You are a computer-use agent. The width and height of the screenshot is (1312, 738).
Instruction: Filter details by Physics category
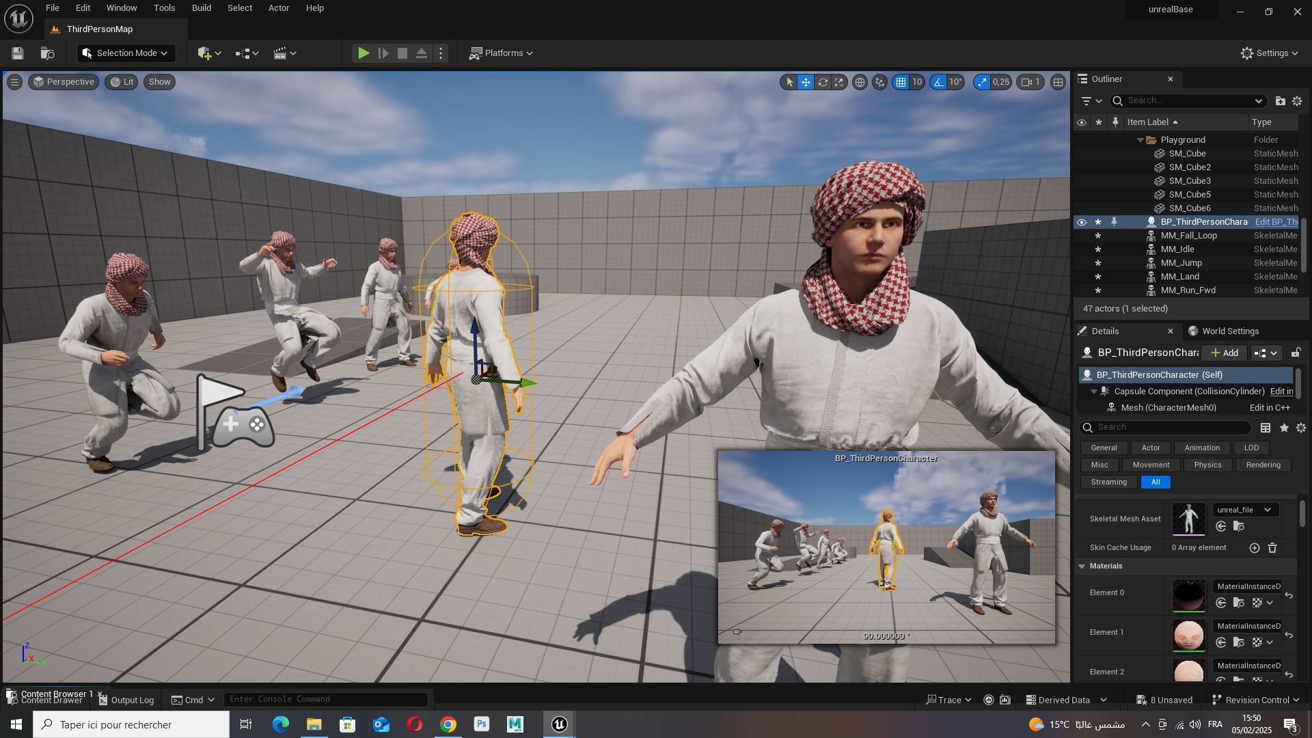[x=1207, y=465]
